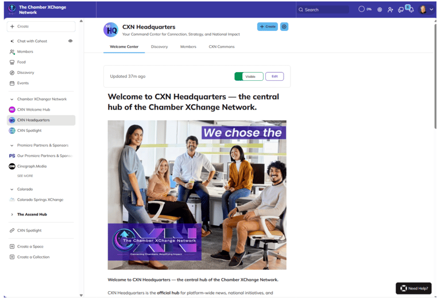
Task: Click the blue Create button in space header
Action: [x=268, y=27]
